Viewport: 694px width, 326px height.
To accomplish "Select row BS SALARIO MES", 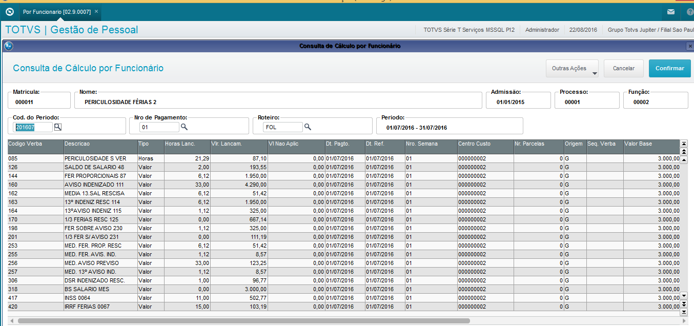I will pyautogui.click(x=343, y=289).
